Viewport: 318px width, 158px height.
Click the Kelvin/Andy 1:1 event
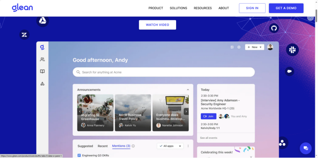point(210,128)
